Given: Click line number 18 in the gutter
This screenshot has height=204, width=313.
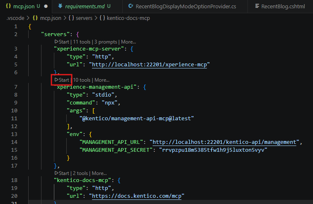Looking at the screenshot, I should (14, 180).
